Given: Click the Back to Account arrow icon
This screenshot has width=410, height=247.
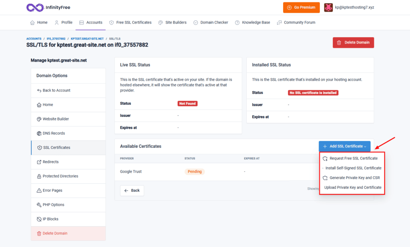Looking at the screenshot, I should (39, 90).
